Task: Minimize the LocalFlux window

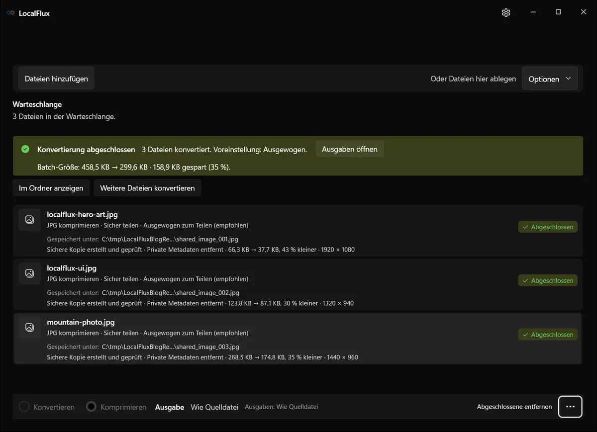Action: 533,12
